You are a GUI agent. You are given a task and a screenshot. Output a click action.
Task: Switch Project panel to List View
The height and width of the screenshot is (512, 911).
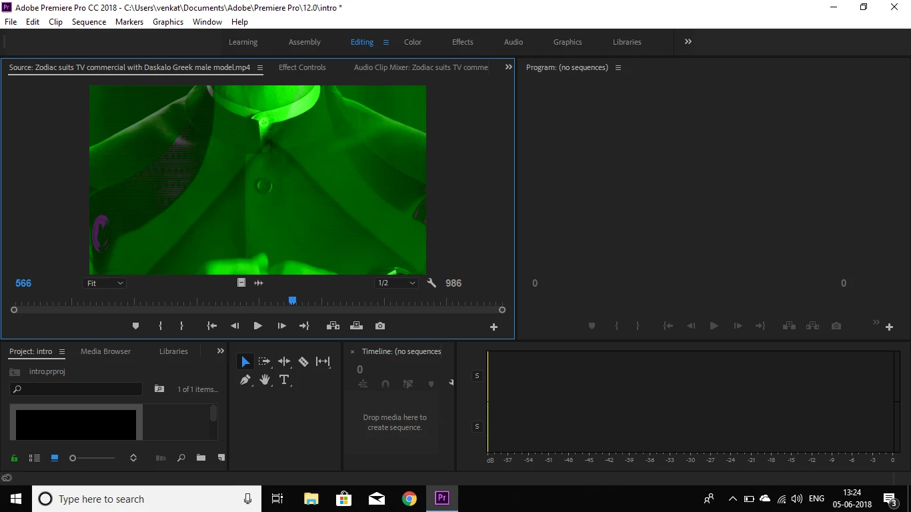[x=35, y=458]
